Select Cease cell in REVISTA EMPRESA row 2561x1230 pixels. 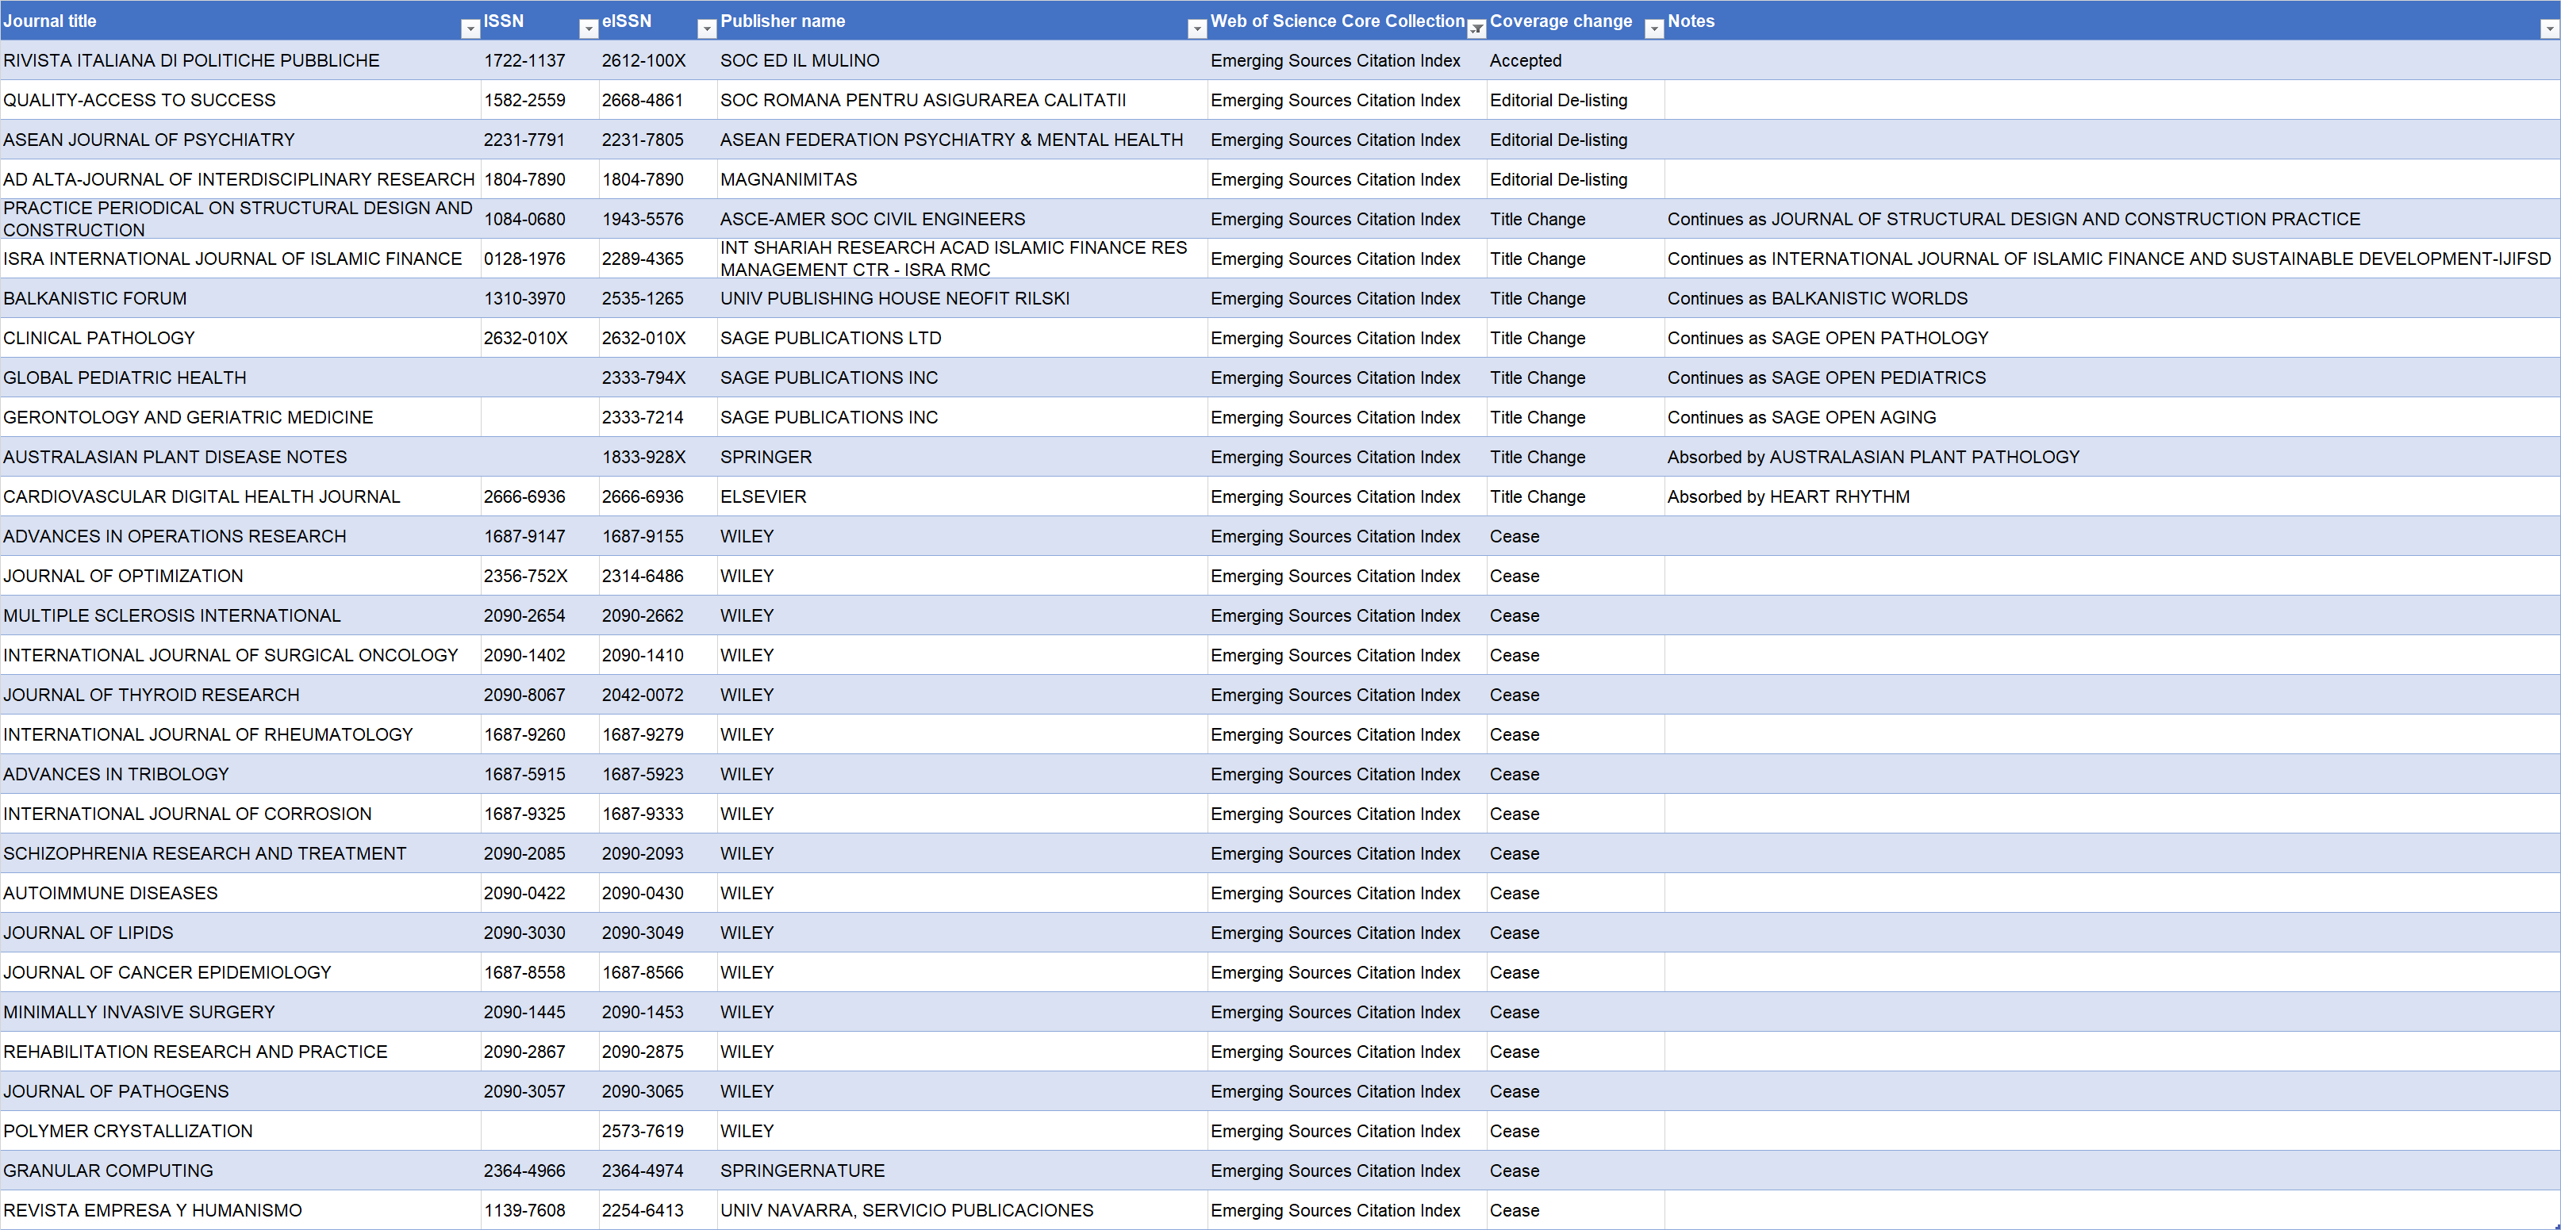[1576, 1210]
